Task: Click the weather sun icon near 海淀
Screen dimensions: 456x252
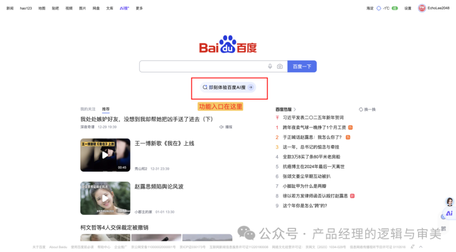Action: click(379, 8)
